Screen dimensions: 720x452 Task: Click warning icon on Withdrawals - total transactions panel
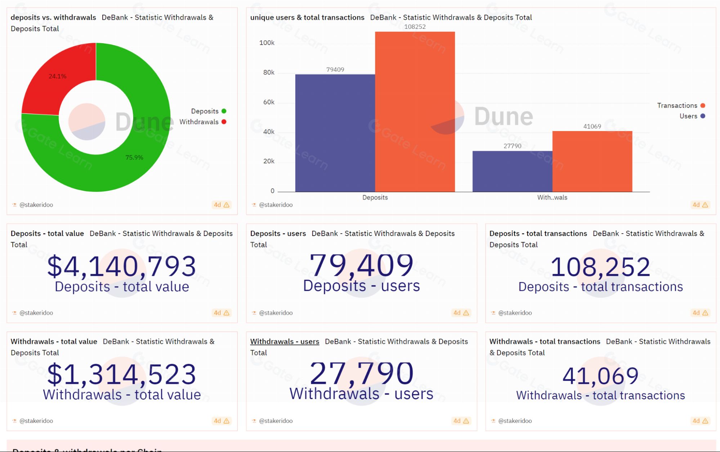705,421
